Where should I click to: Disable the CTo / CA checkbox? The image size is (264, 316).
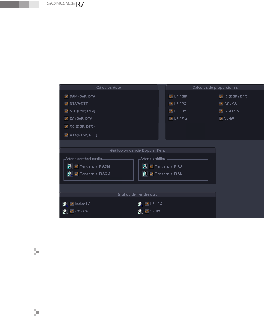(x=221, y=111)
